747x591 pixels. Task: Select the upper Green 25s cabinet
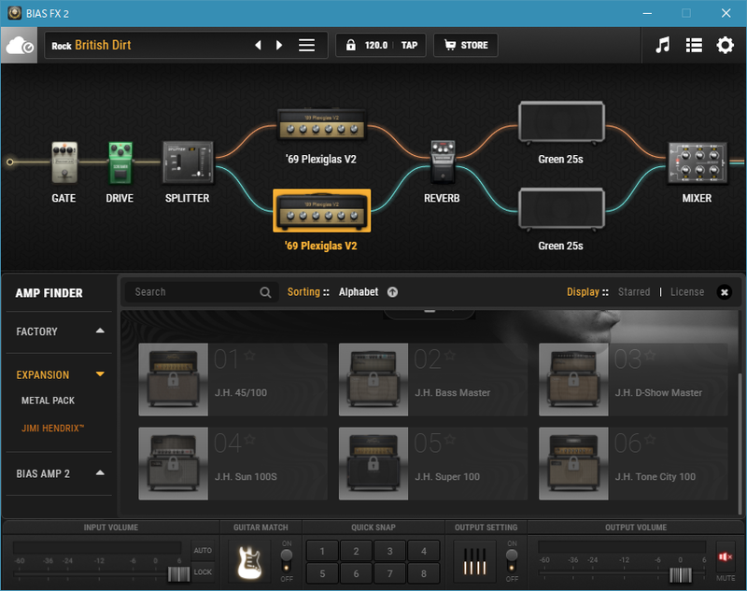pyautogui.click(x=561, y=122)
